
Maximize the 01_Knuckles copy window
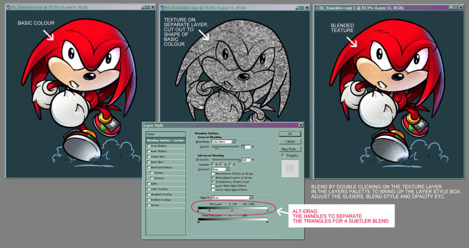pos(301,7)
